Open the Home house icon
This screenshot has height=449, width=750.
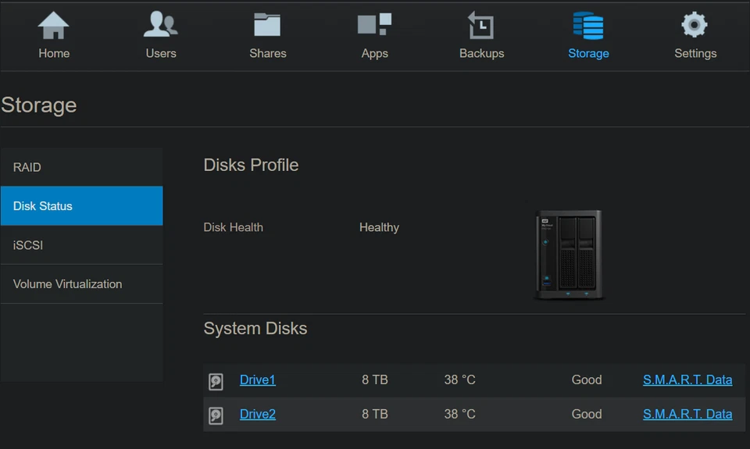(54, 25)
